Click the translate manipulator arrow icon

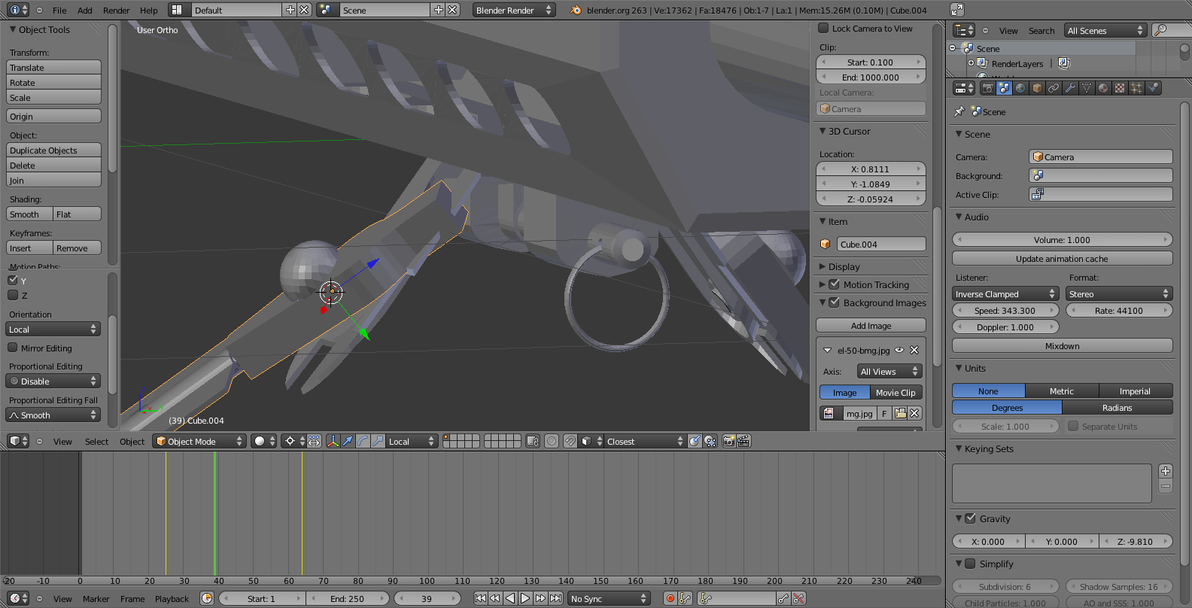(x=348, y=441)
